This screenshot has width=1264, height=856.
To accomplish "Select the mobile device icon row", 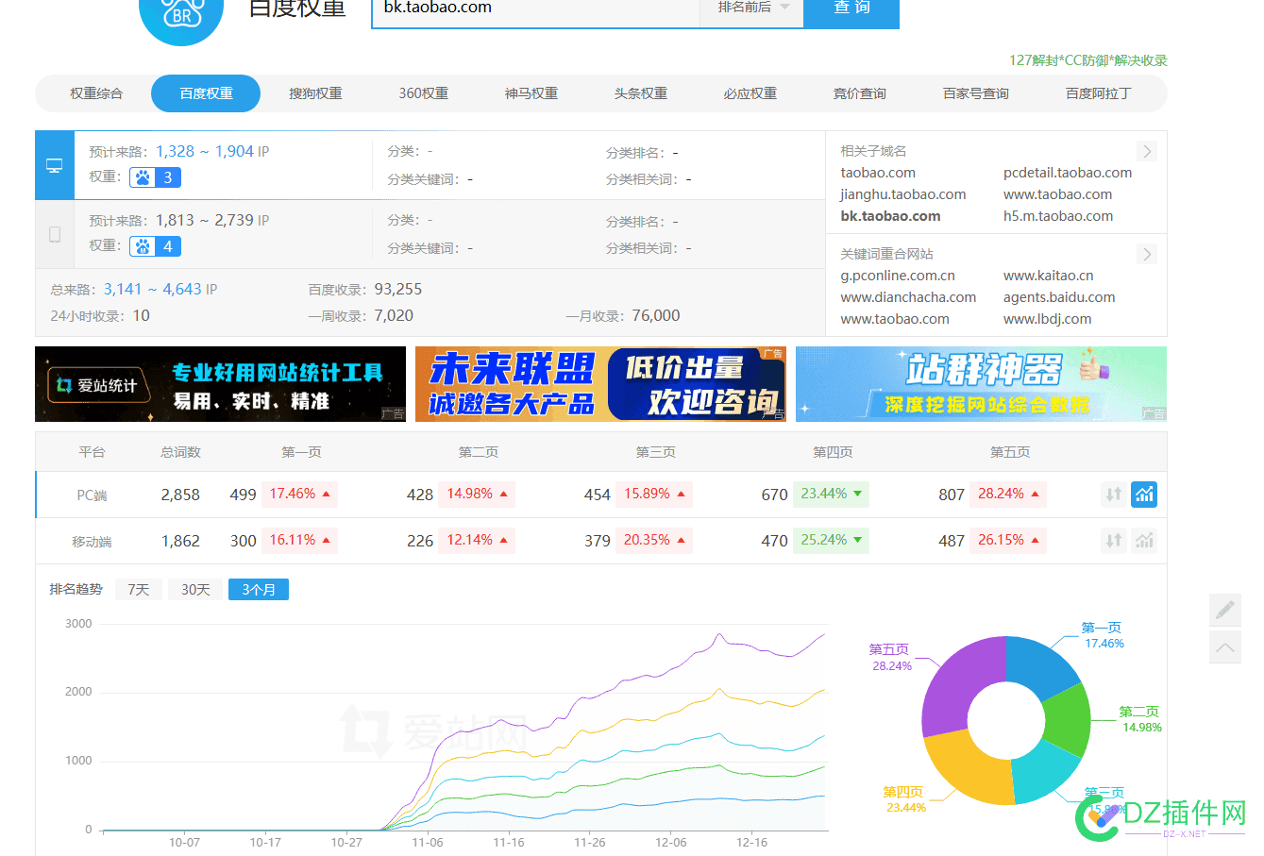I will coord(55,234).
